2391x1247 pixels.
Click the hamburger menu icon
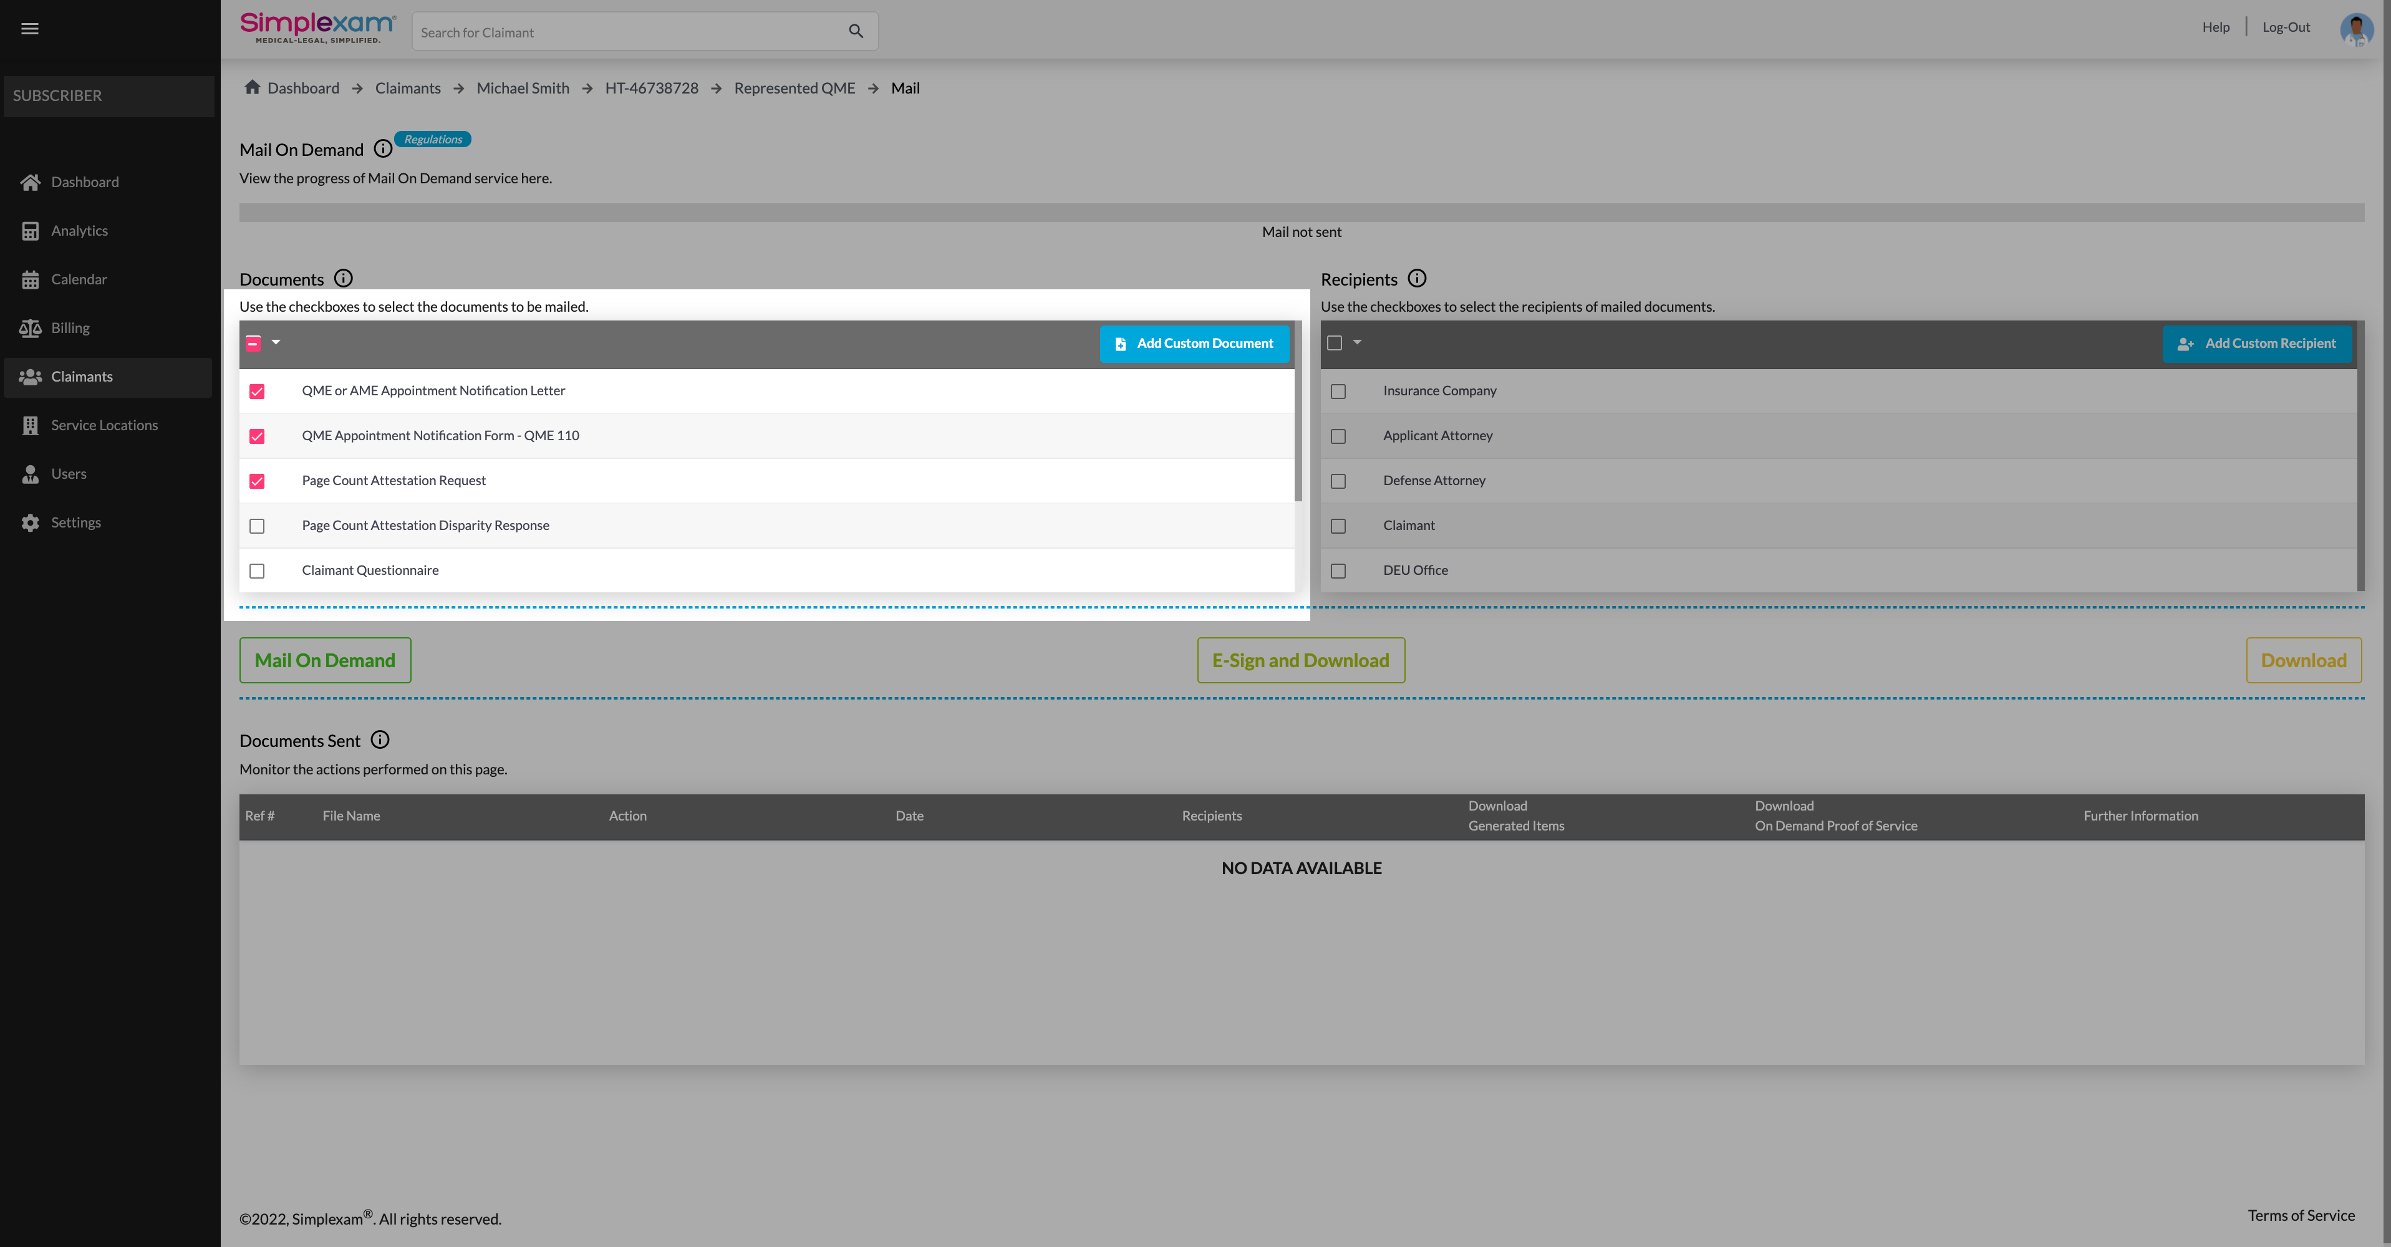[30, 29]
